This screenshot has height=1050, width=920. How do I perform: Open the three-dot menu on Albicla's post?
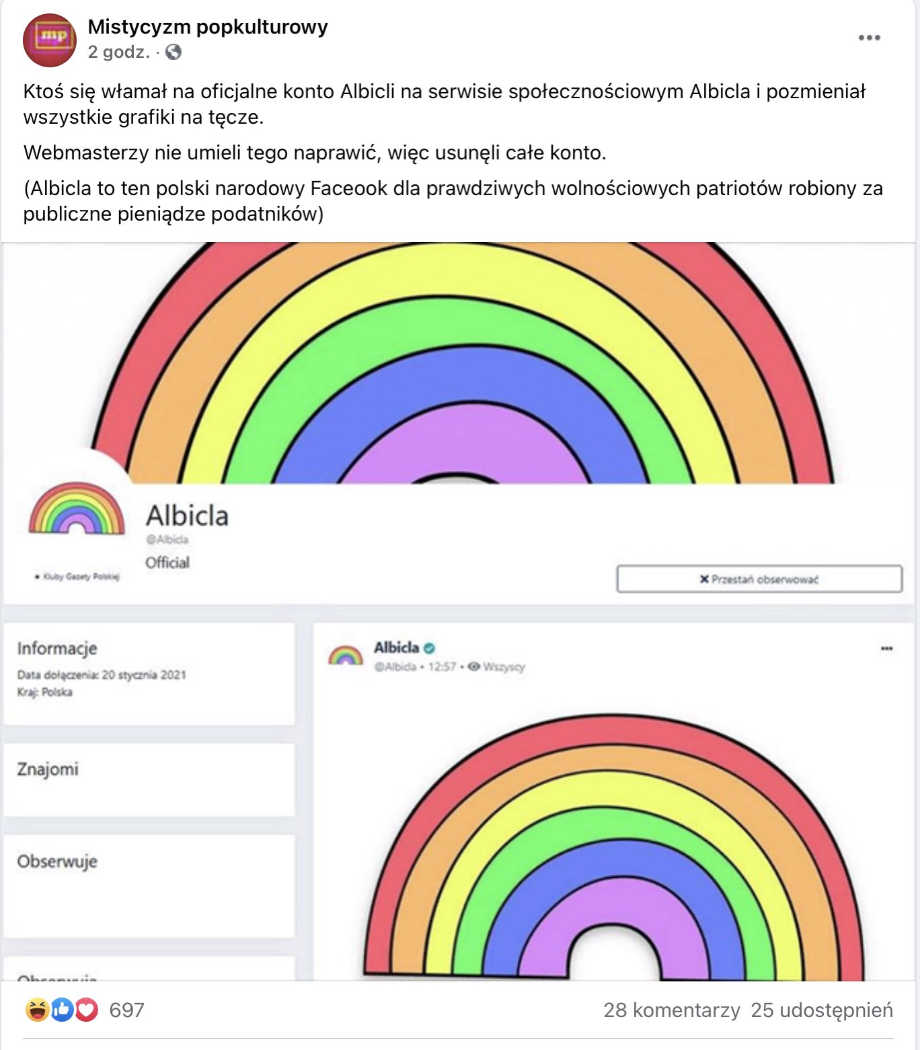pos(886,648)
